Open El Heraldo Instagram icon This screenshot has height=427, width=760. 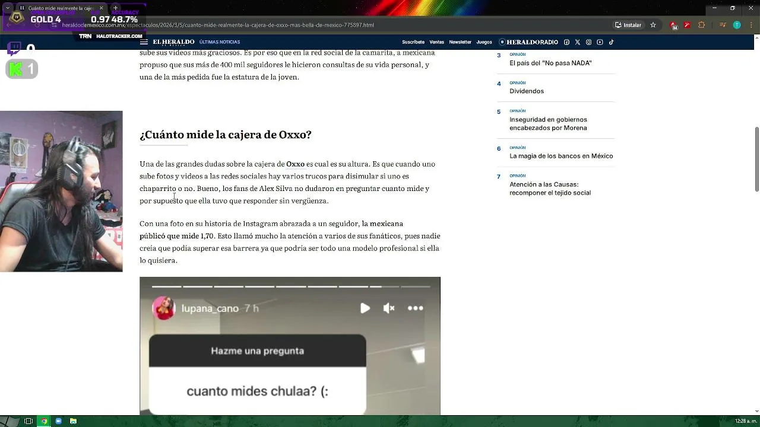[x=588, y=42]
